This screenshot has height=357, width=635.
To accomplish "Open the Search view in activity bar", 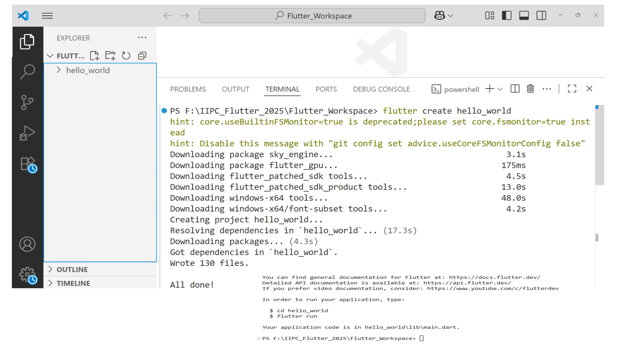I will [x=27, y=72].
